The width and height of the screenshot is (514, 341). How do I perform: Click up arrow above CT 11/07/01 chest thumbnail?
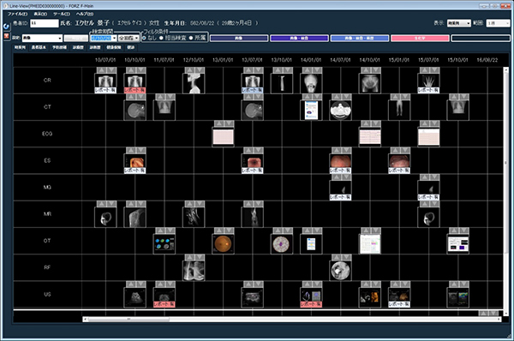click(x=159, y=97)
